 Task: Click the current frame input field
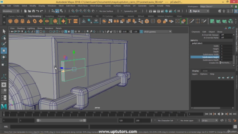click(x=196, y=114)
